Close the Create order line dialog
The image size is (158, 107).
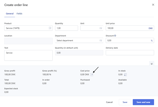(153, 5)
